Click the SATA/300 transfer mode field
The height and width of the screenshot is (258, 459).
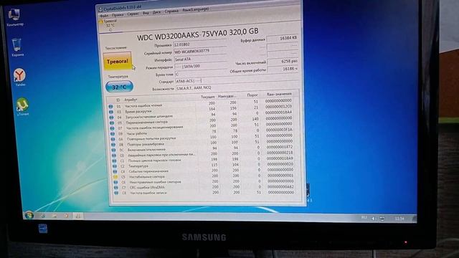coord(201,66)
